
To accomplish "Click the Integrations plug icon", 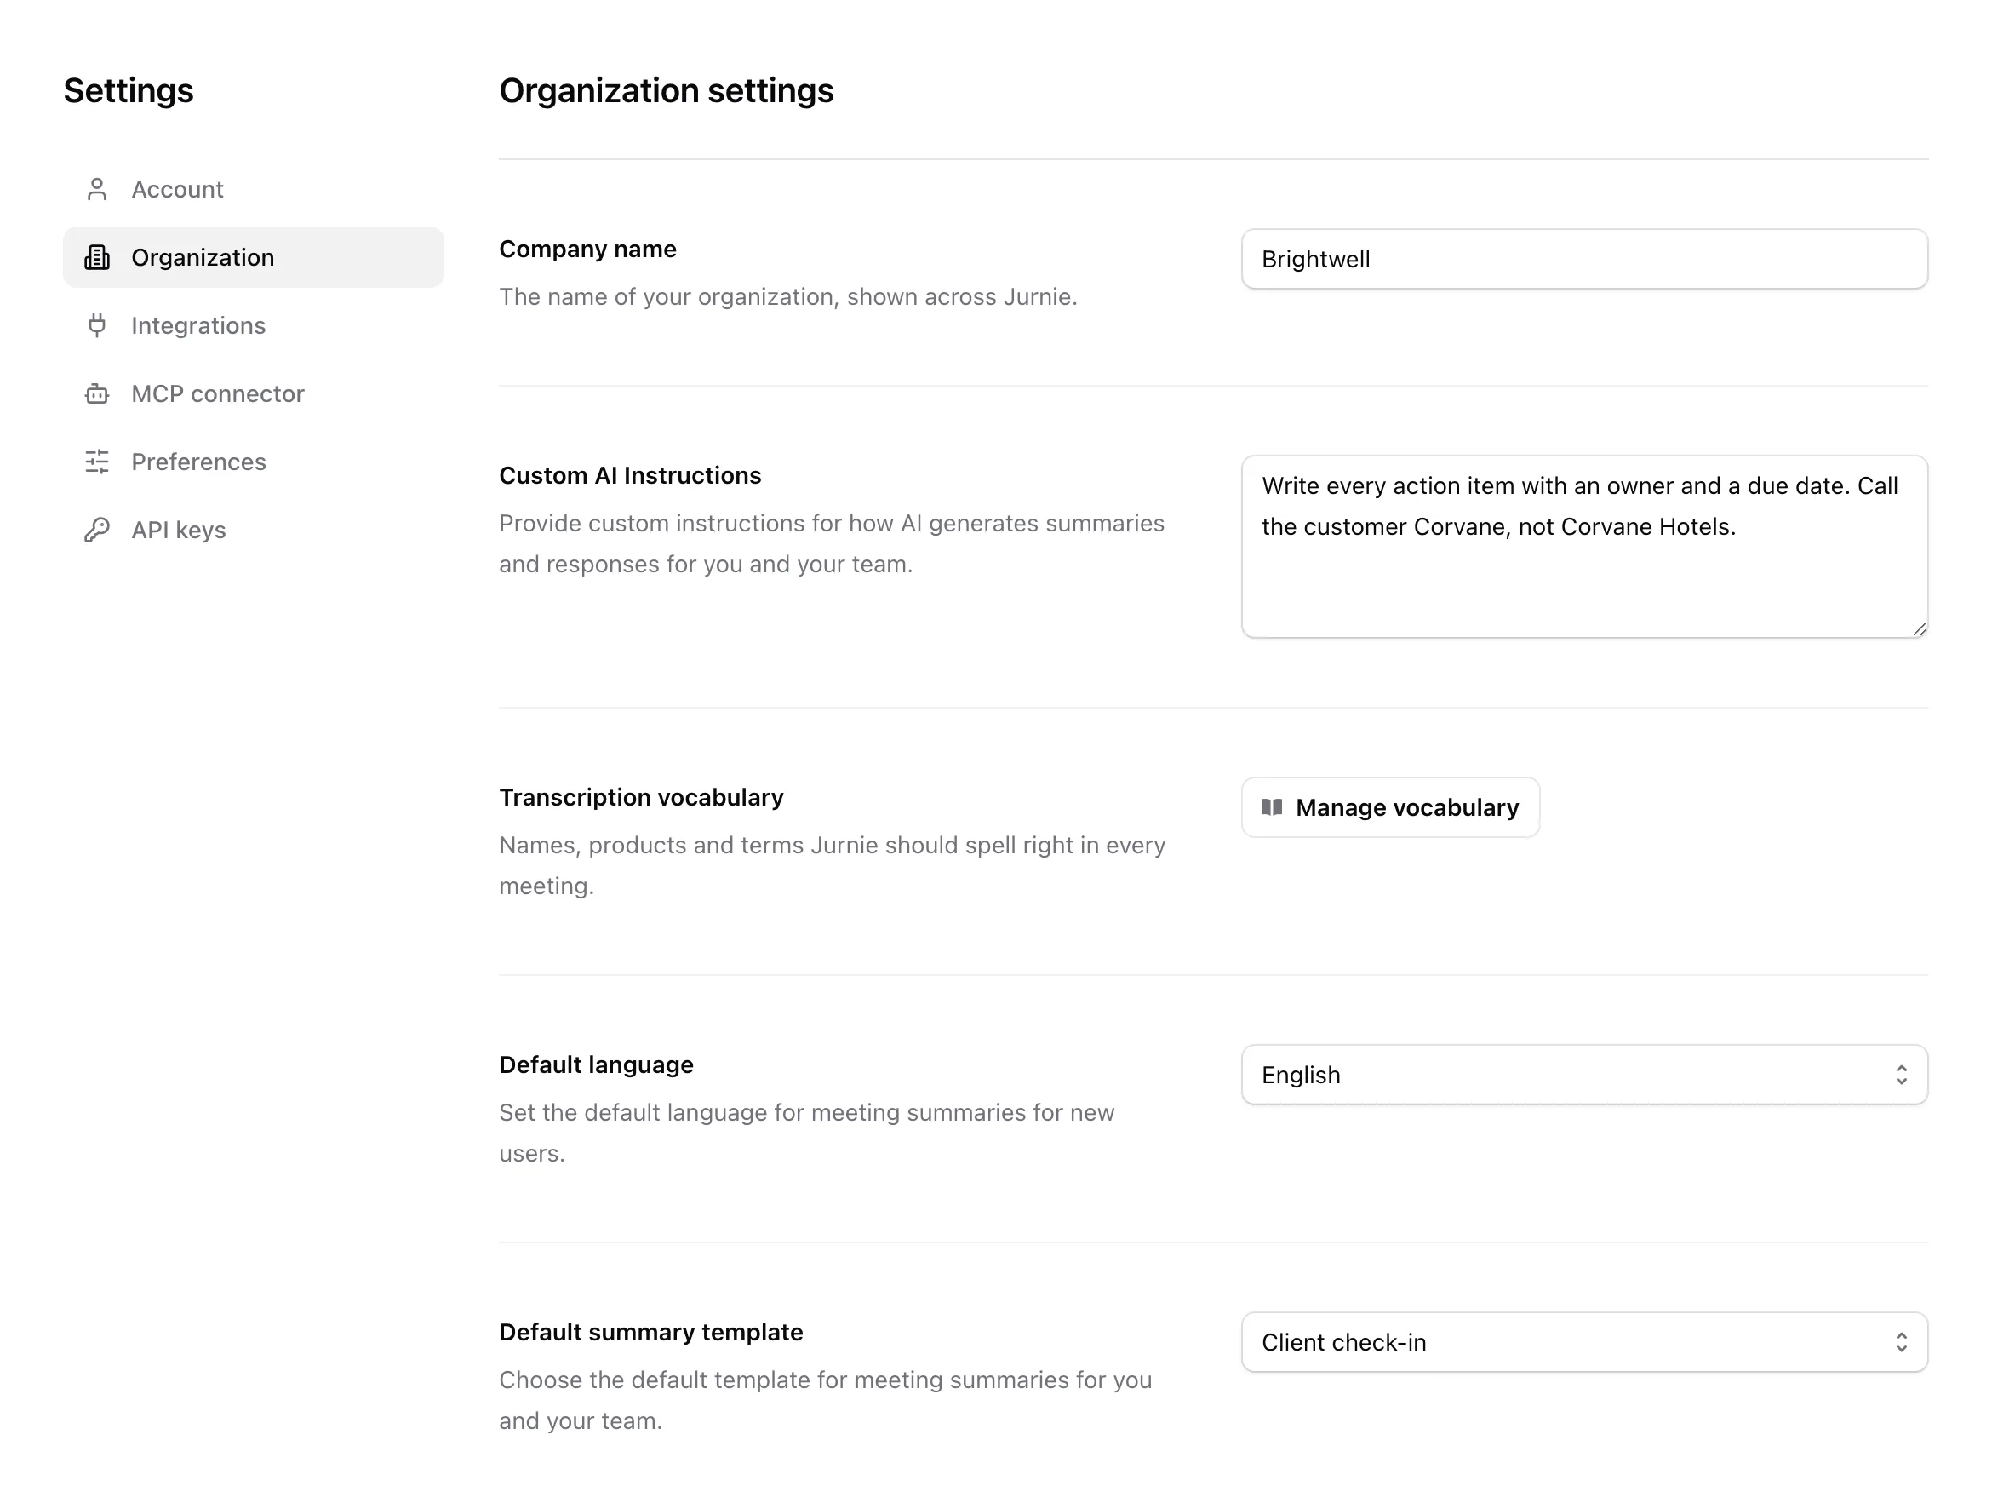I will [x=97, y=325].
